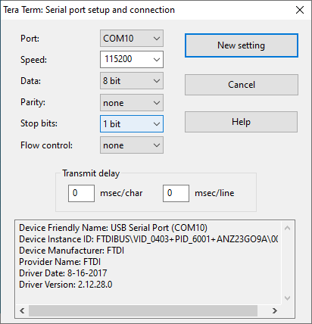Click the device info scroll down arrow
This screenshot has width=312, height=324.
coord(287,298)
